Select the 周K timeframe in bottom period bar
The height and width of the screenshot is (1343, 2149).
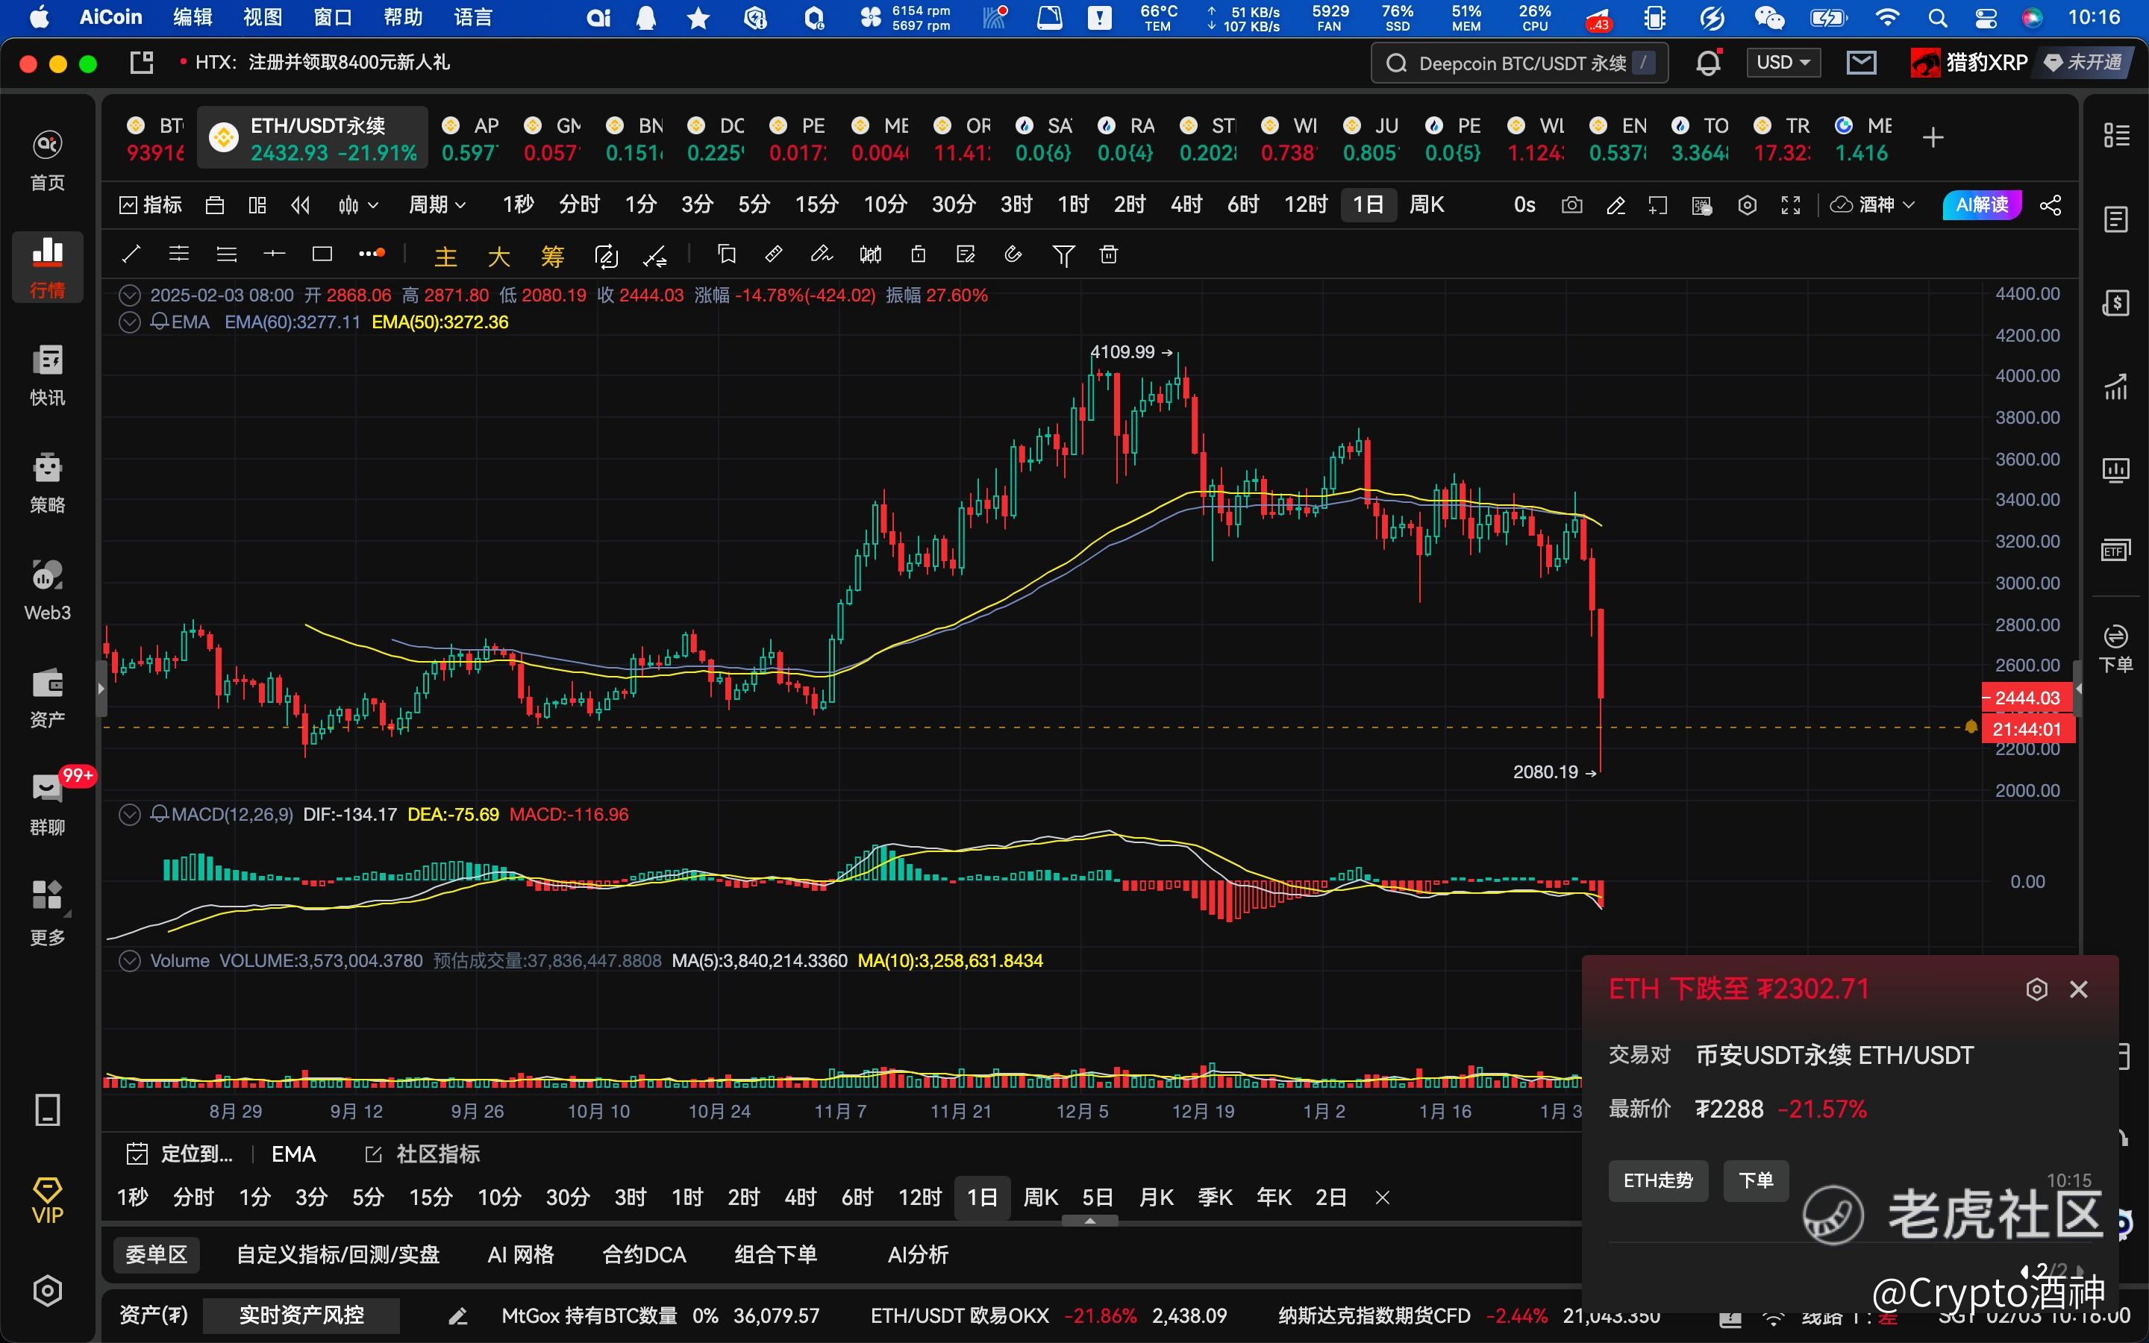pos(1040,1198)
